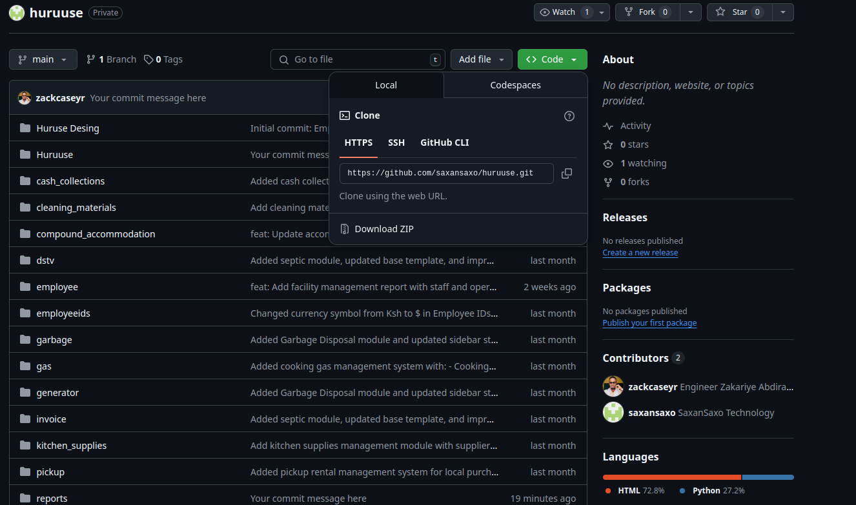Select the HTTPS clone URL text field
This screenshot has height=505, width=856.
pyautogui.click(x=447, y=173)
